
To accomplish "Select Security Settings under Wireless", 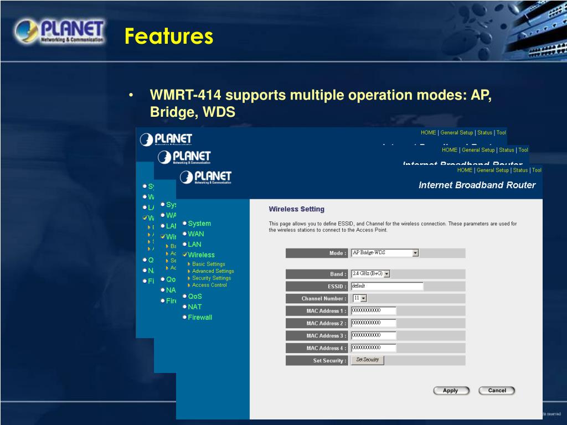I will click(211, 278).
